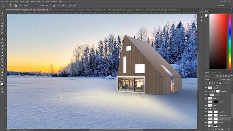This screenshot has height=131, width=233.
Task: Click the rainbow hue slider strip
Action: (x=230, y=41)
